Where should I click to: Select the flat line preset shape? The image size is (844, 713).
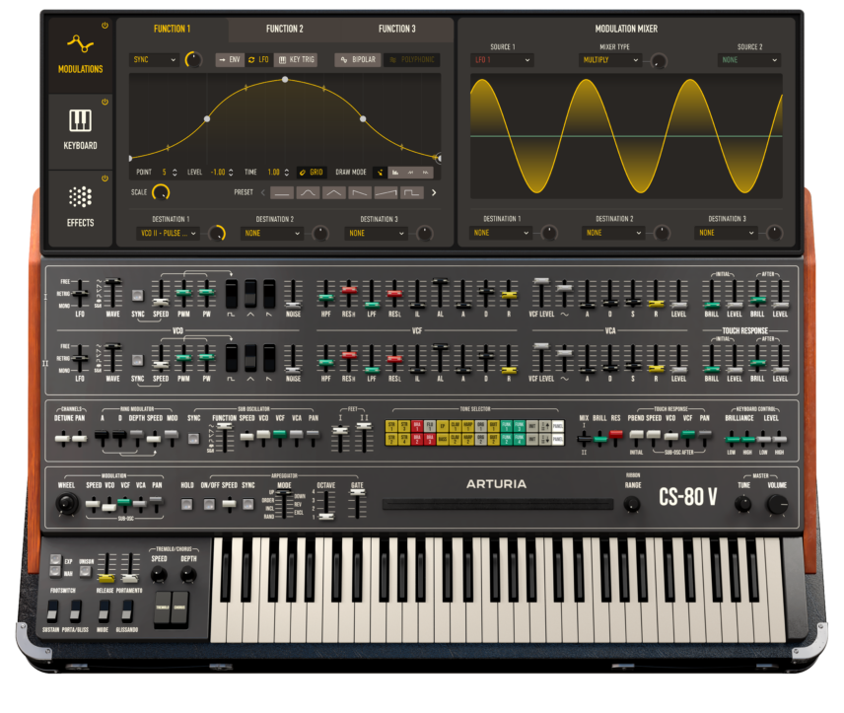(282, 192)
